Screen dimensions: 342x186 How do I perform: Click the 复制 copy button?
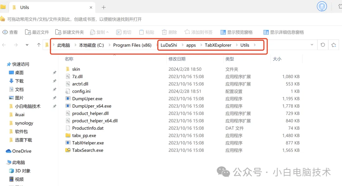coord(98,32)
